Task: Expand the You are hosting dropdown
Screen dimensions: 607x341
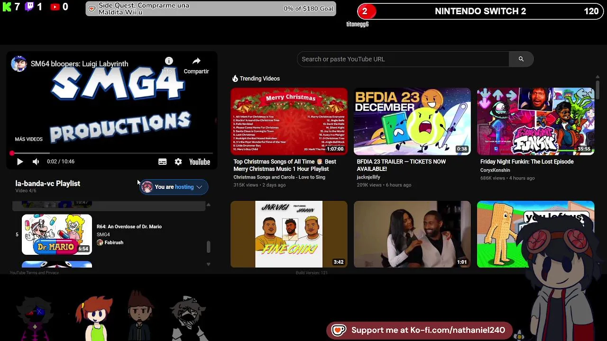Action: (174, 187)
